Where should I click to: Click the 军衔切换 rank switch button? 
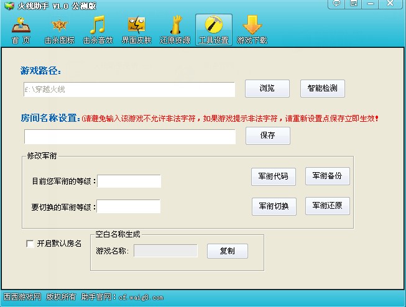pyautogui.click(x=274, y=206)
